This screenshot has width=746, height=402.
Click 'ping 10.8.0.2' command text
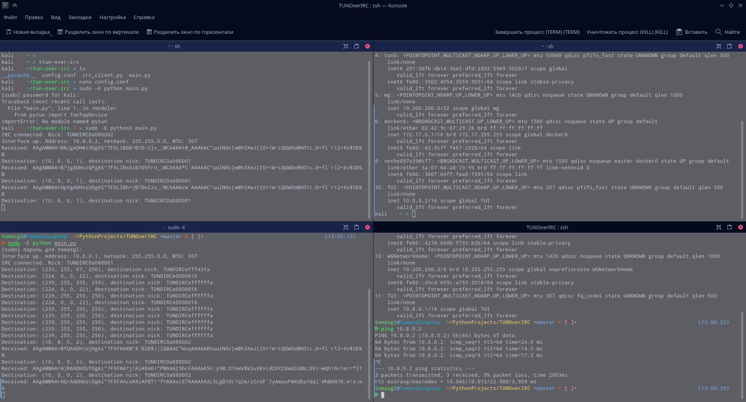401,329
